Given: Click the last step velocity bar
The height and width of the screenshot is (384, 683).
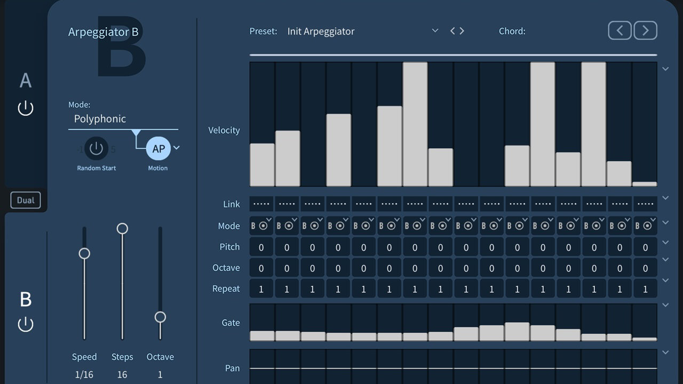Looking at the screenshot, I should [x=645, y=184].
